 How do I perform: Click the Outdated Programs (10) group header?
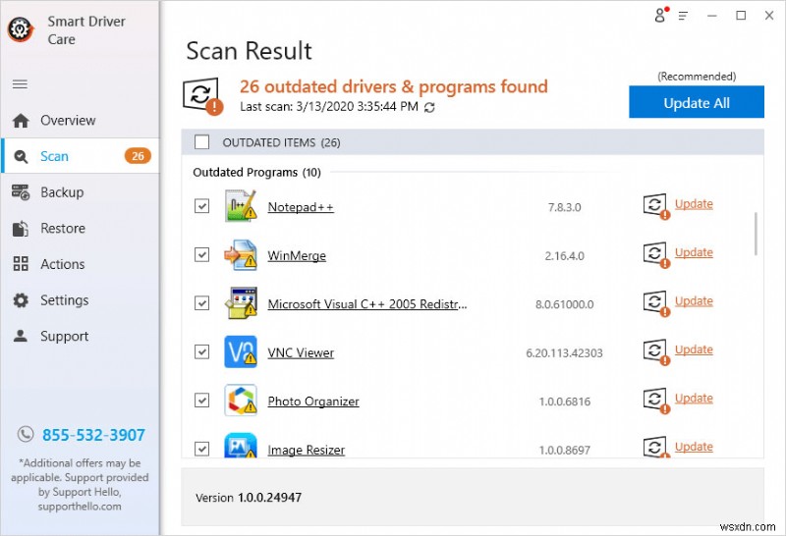(x=256, y=173)
